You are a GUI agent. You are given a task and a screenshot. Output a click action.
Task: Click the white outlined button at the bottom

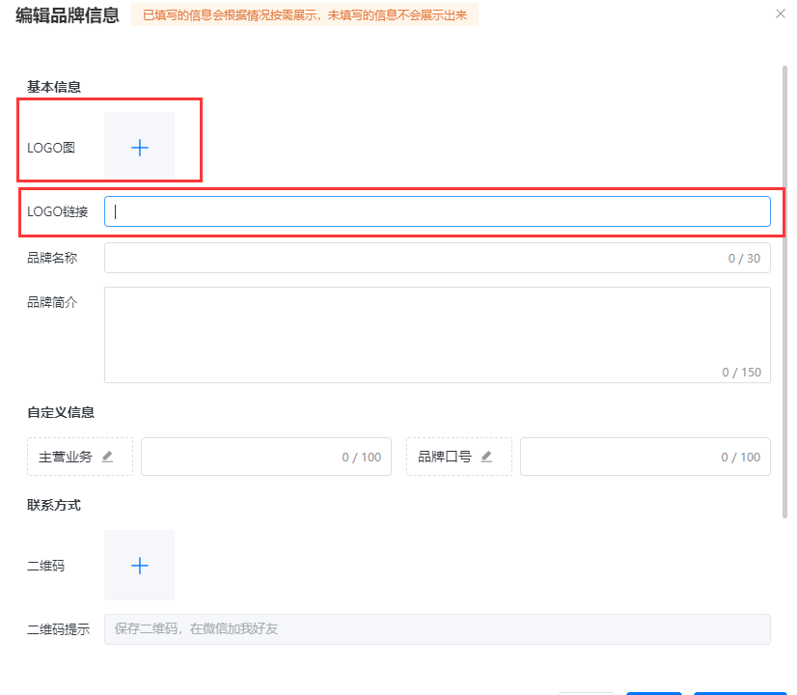coord(586,691)
